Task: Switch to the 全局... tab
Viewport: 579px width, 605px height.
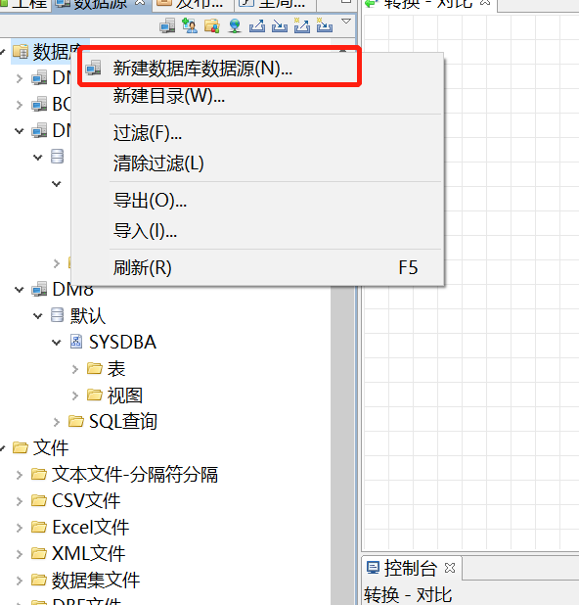Action: (274, 4)
